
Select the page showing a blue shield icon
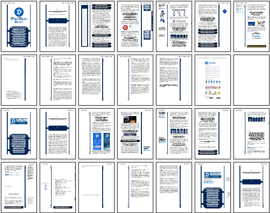tap(213, 26)
